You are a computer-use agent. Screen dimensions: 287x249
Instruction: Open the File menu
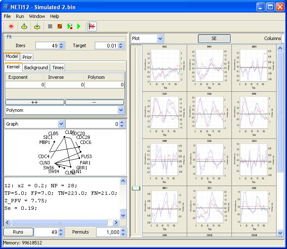click(8, 16)
